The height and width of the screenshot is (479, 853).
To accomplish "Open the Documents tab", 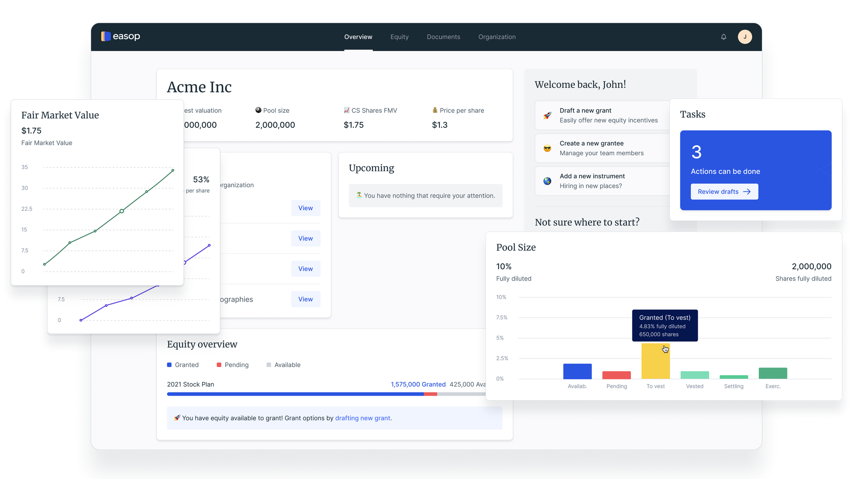I will [x=443, y=37].
